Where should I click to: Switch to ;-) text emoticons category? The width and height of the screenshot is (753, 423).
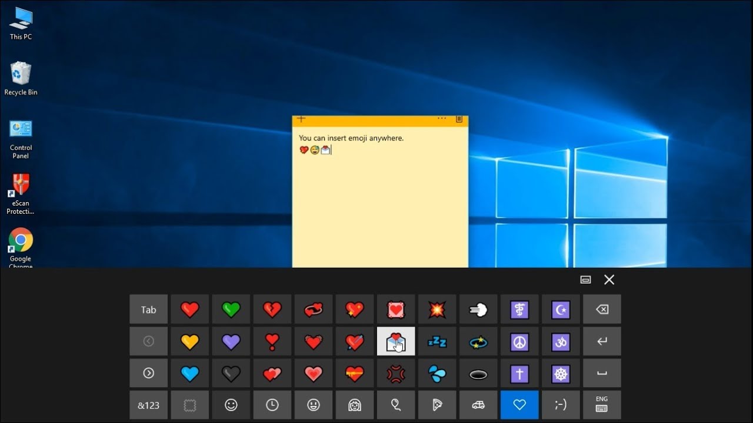[x=560, y=405]
